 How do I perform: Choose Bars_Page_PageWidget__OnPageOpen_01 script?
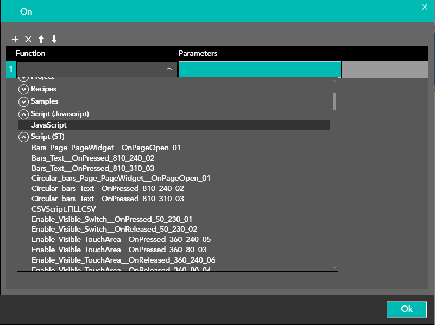point(106,148)
